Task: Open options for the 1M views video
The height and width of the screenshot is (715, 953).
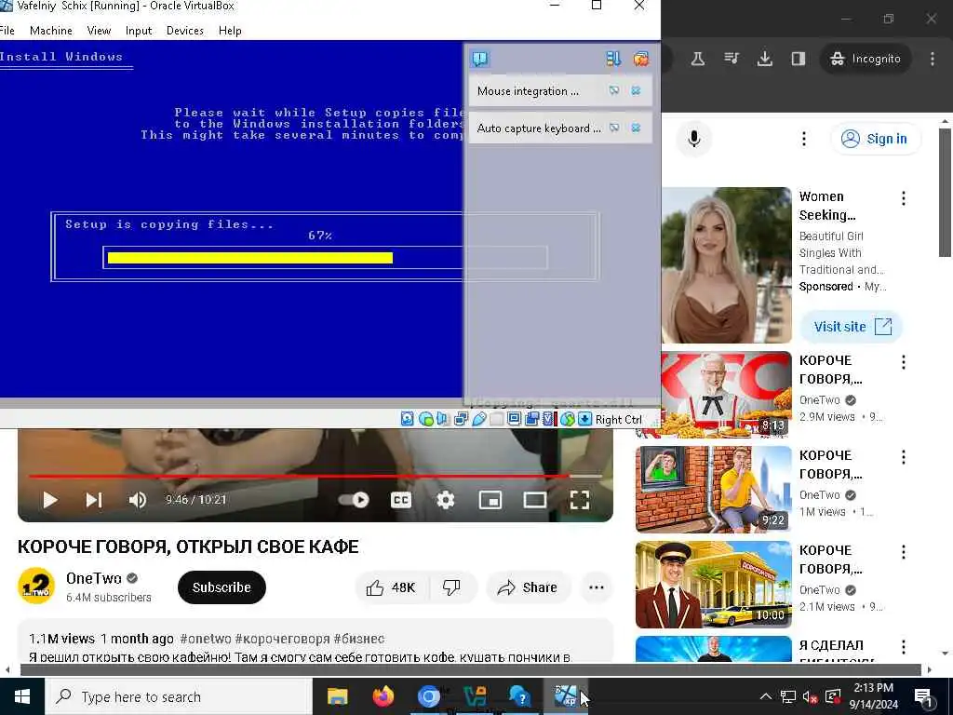Action: 904,457
